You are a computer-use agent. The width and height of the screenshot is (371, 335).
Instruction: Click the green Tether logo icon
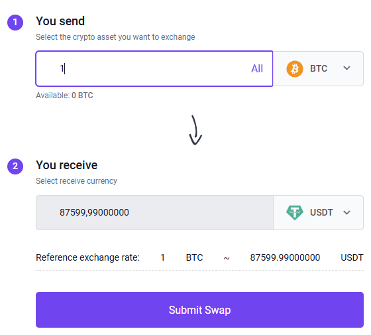[x=295, y=212]
